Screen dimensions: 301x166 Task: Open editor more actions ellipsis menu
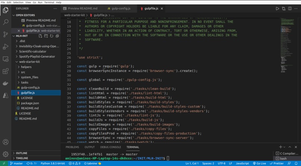click(296, 9)
